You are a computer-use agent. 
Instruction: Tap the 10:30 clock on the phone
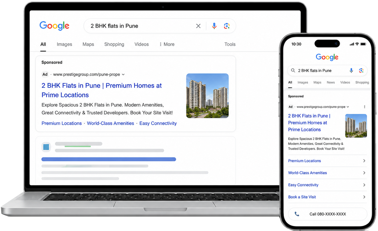(296, 44)
